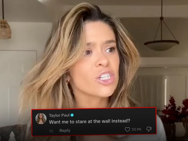Image resolution: width=188 pixels, height=141 pixels.
Task: Click the red flower arrangement in the video
Action: [x=176, y=110]
